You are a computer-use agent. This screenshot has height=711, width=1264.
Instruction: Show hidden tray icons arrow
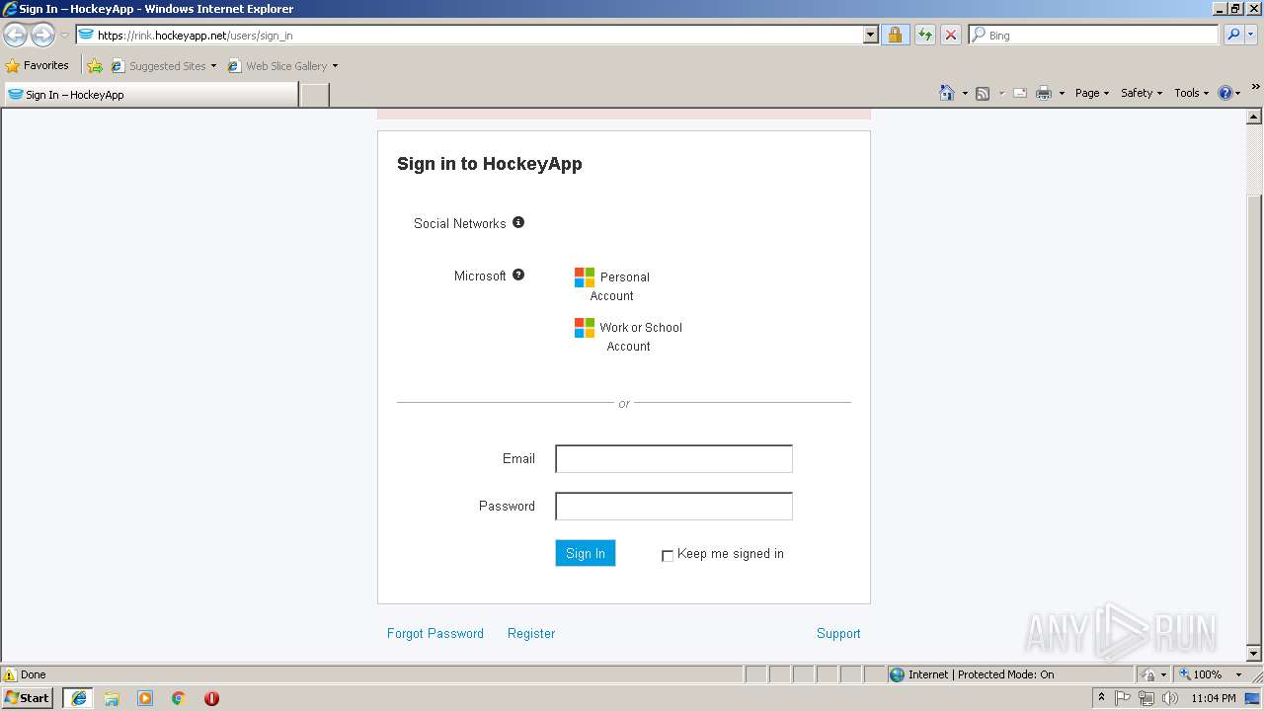(1101, 697)
